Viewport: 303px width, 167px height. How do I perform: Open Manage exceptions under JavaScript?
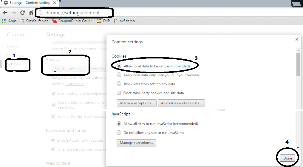(x=136, y=143)
